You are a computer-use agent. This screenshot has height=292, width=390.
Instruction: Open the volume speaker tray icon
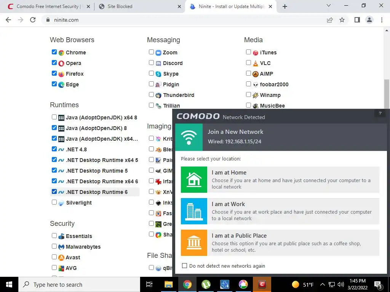341,284
